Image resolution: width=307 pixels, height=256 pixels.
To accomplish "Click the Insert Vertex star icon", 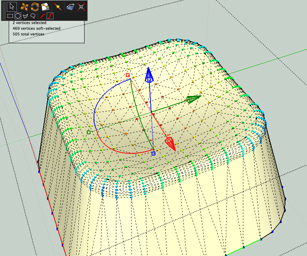I will (x=58, y=6).
